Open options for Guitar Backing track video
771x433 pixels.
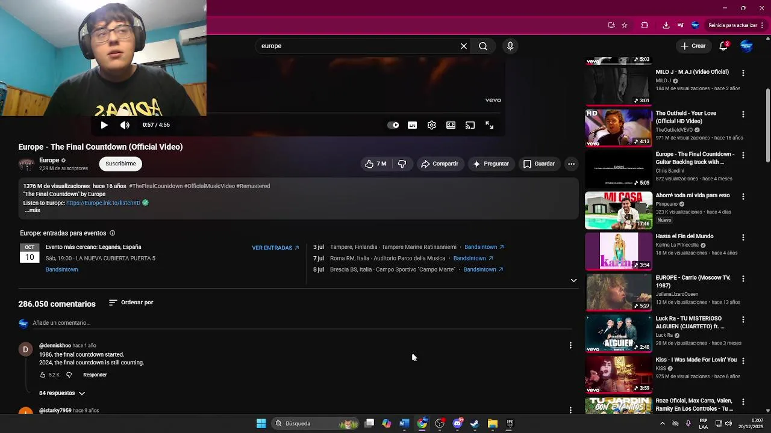point(743,155)
